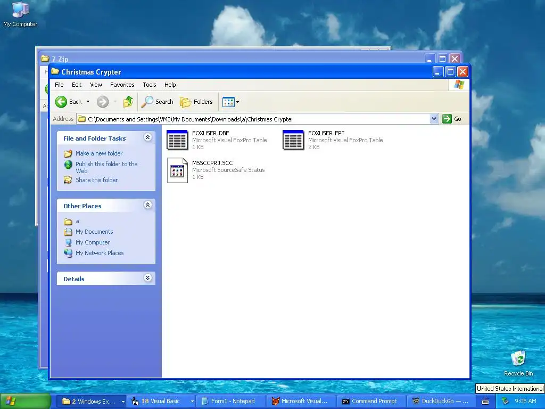The image size is (545, 409).
Task: Select the FOXUSER.FPT file icon
Action: 293,140
